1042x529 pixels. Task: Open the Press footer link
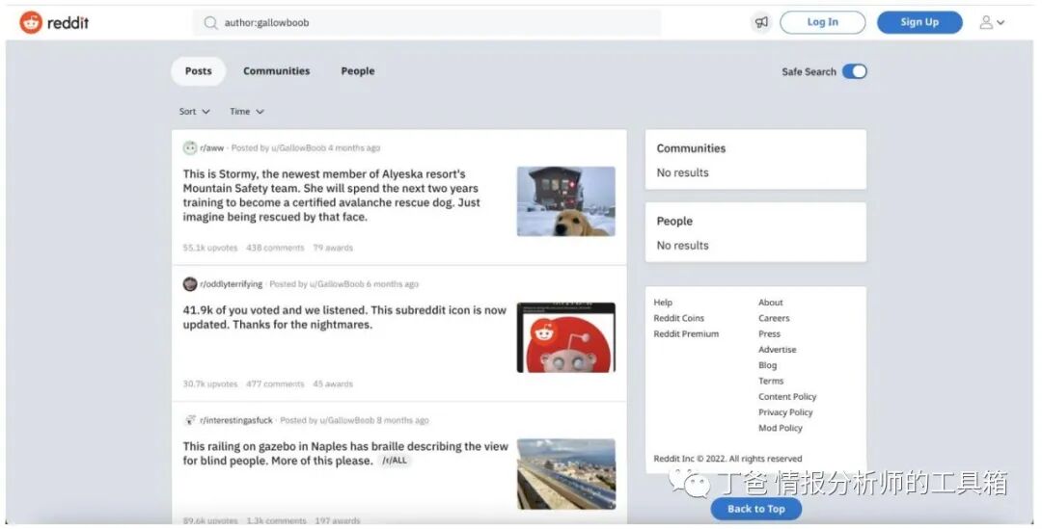(769, 333)
